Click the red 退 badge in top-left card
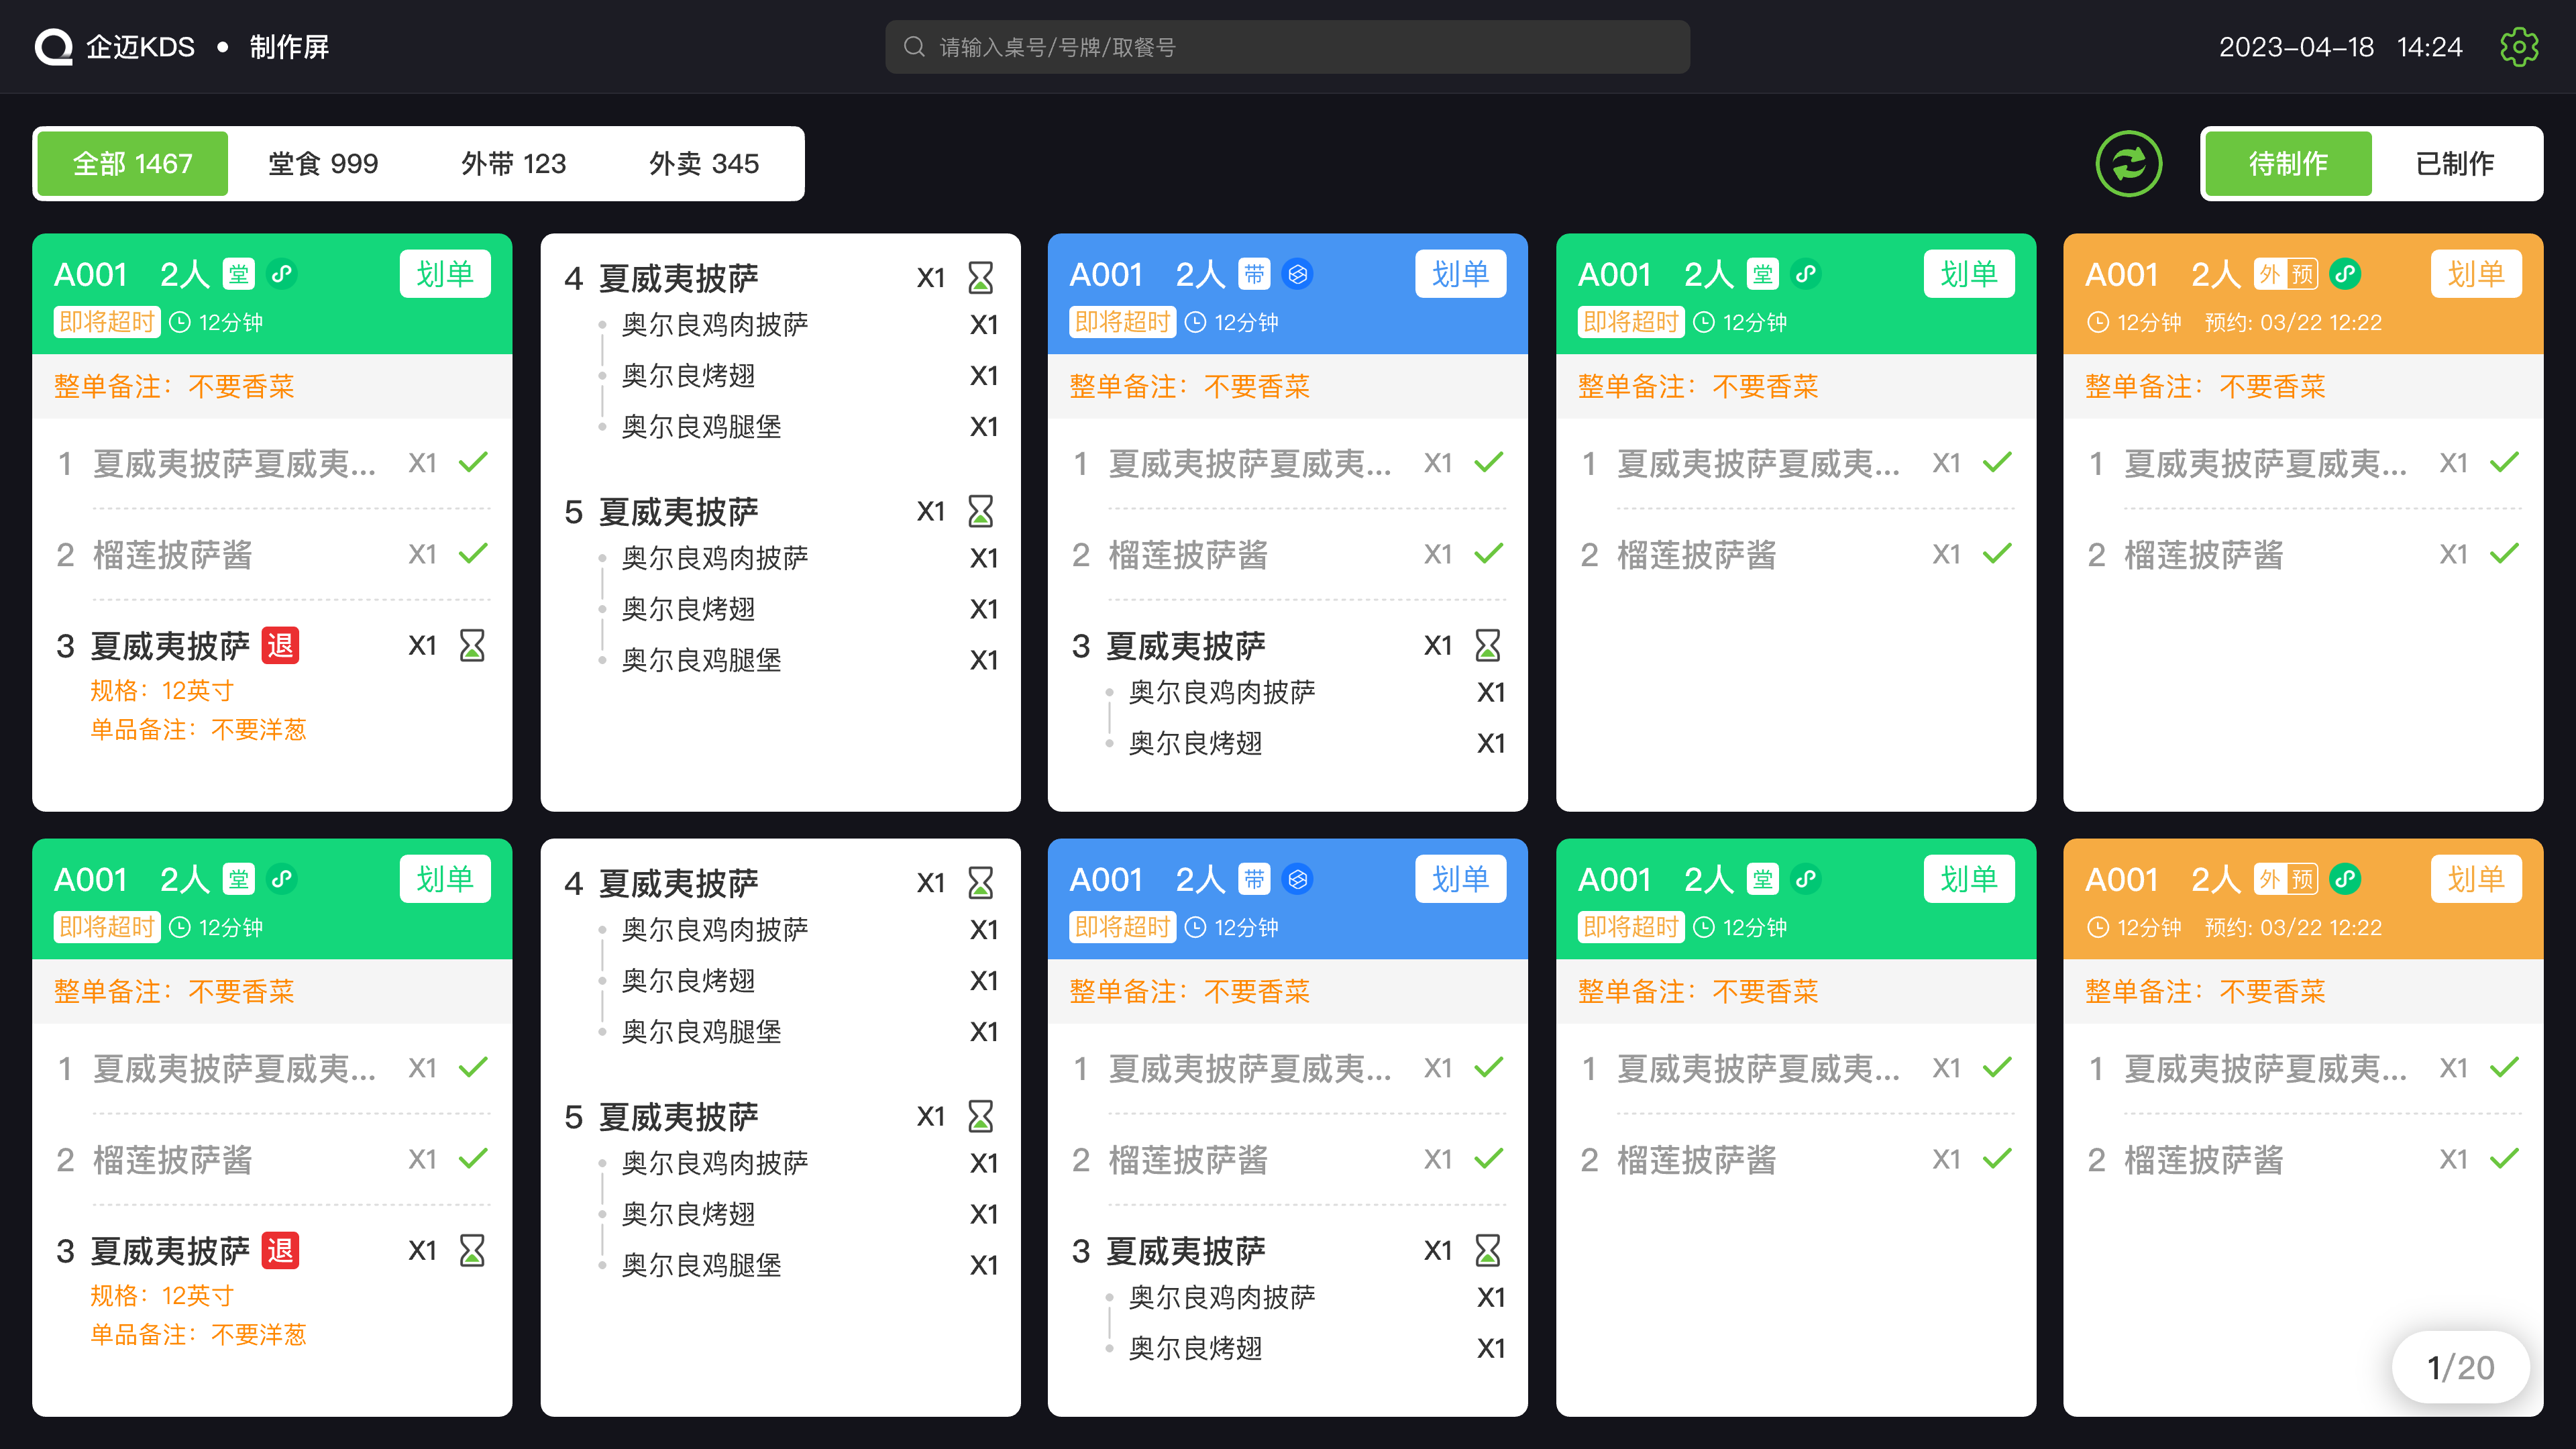The image size is (2576, 1449). click(x=280, y=646)
